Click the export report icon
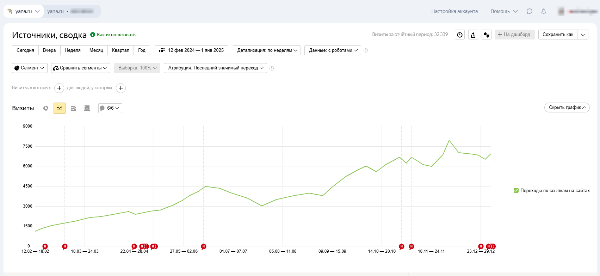The width and height of the screenshot is (600, 276). [473, 35]
